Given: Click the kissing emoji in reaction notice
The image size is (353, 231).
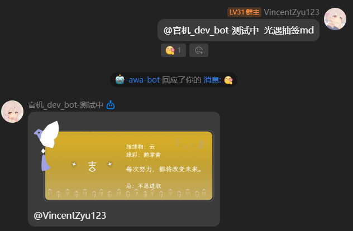Looking at the screenshot, I should [228, 80].
